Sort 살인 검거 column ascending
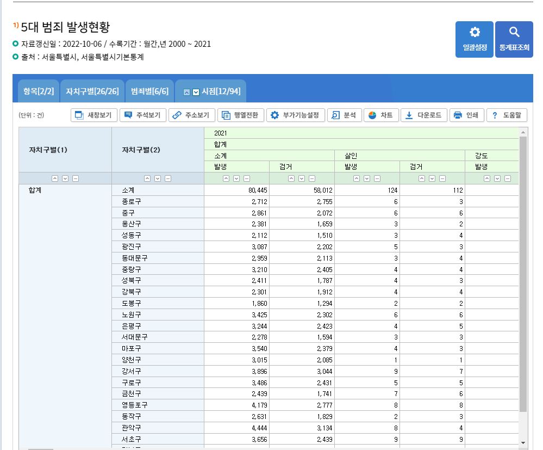This screenshot has width=543, height=450. [421, 178]
